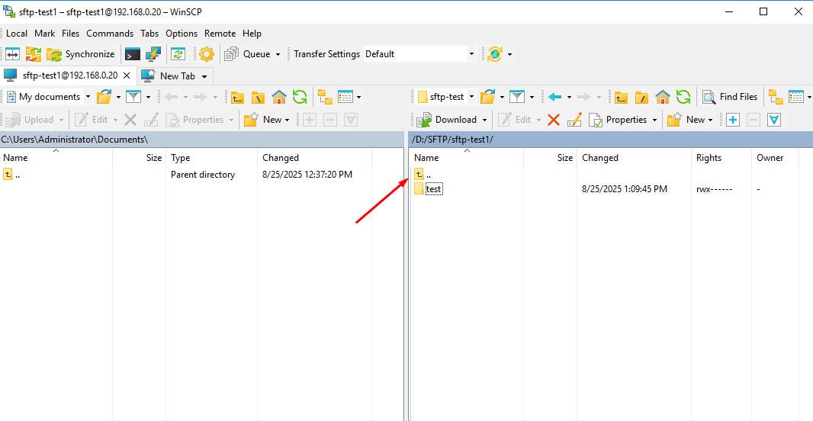Click the remote Rename pencil icon
The height and width of the screenshot is (421, 813).
[x=574, y=120]
